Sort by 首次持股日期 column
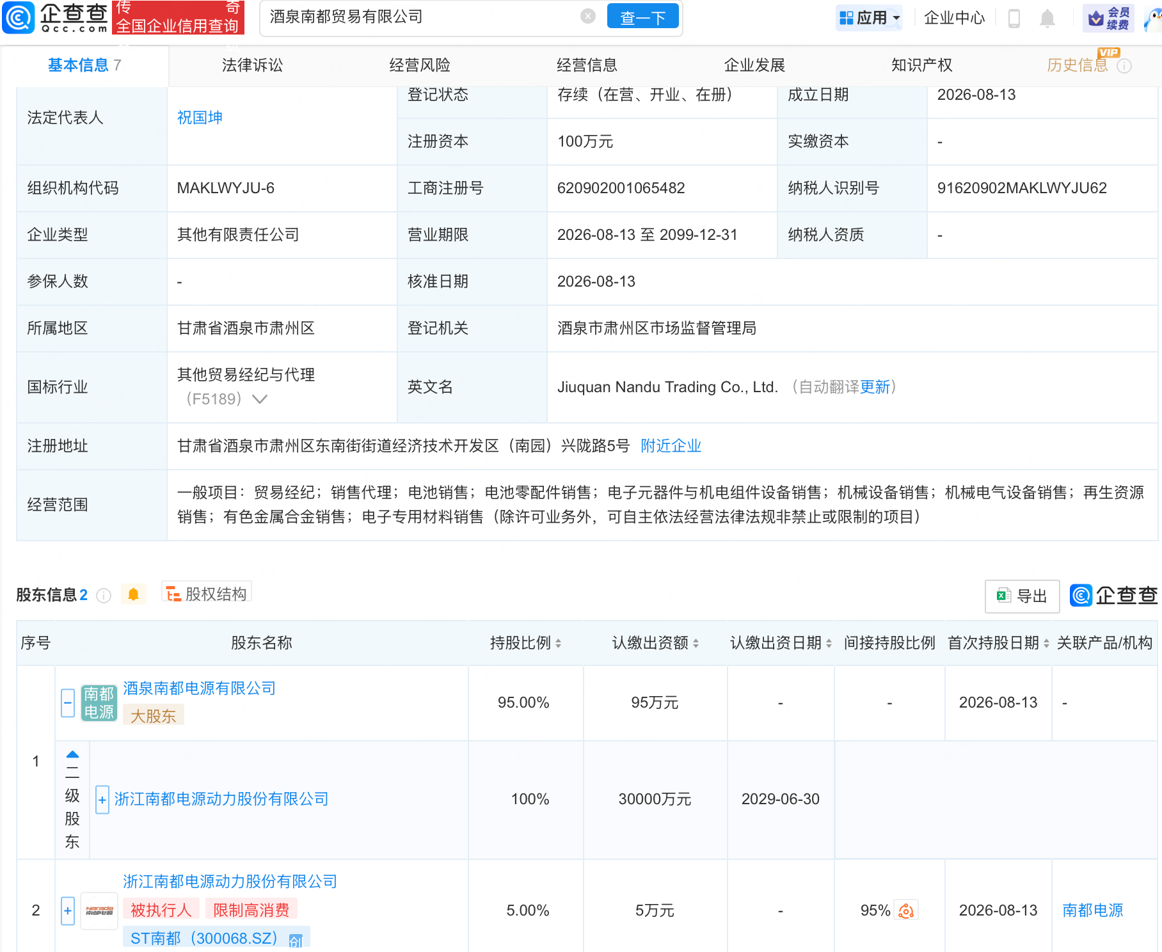The height and width of the screenshot is (952, 1162). coord(1046,644)
